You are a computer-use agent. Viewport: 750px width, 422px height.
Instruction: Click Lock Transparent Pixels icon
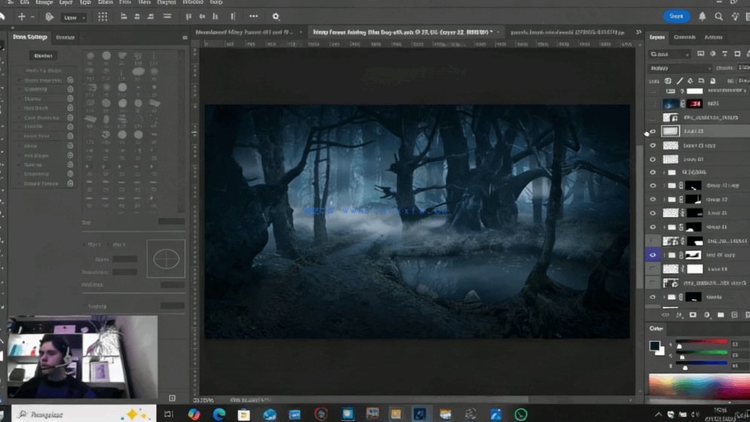(x=668, y=81)
